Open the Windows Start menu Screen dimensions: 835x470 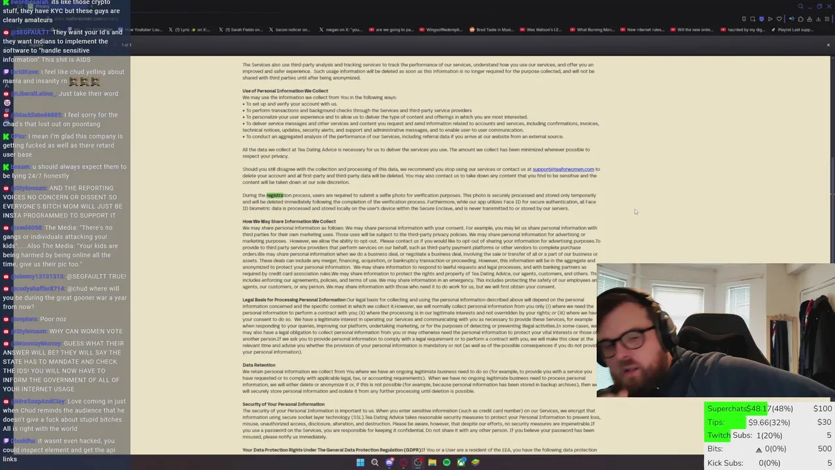tap(360, 462)
